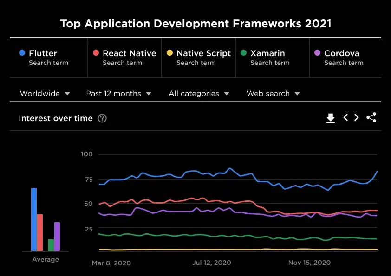
Task: Click the yellow Native Script color dot
Action: (x=169, y=53)
